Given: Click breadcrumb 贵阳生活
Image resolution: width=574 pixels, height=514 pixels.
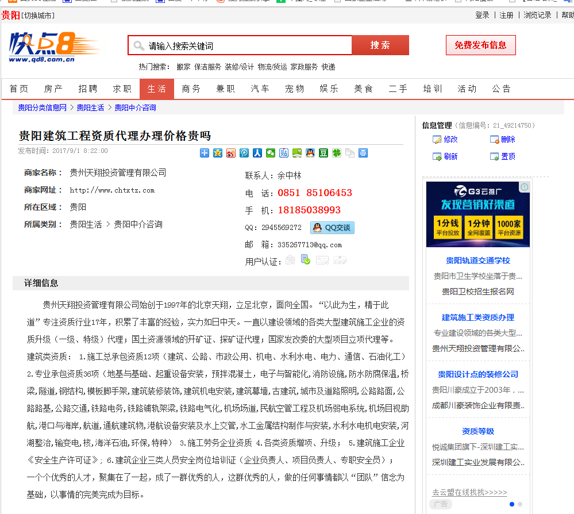Looking at the screenshot, I should pyautogui.click(x=90, y=108).
